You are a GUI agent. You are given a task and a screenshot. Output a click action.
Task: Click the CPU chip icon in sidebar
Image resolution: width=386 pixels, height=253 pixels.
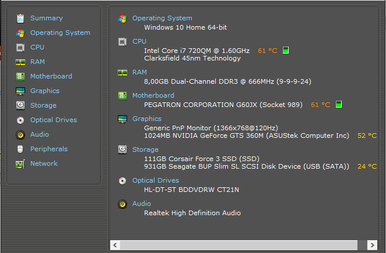(20, 48)
